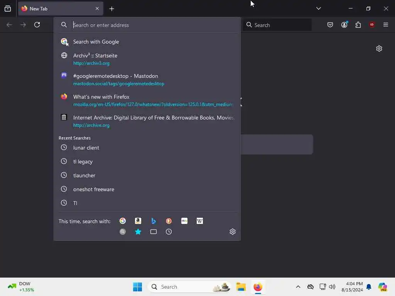This screenshot has height=296, width=395.
Task: Search this time with Bing icon
Action: 154,221
